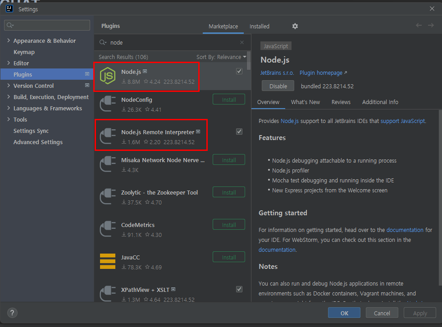The image size is (442, 327).
Task: Click the plugin list scrollbar thumb
Action: (x=248, y=60)
